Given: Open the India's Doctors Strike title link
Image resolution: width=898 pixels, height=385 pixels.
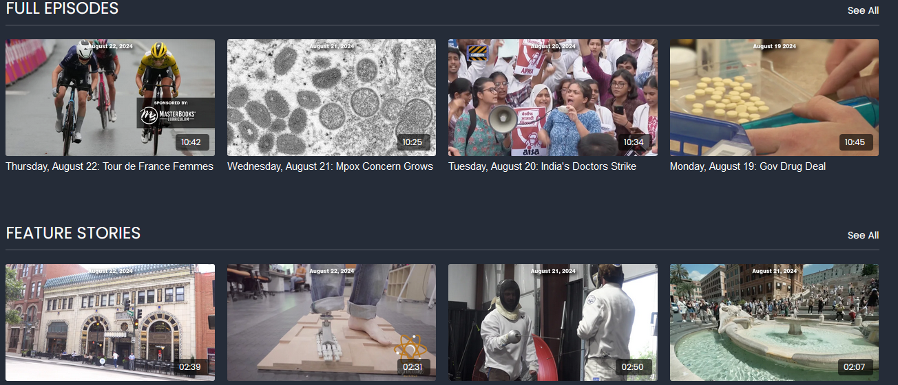Looking at the screenshot, I should 542,166.
